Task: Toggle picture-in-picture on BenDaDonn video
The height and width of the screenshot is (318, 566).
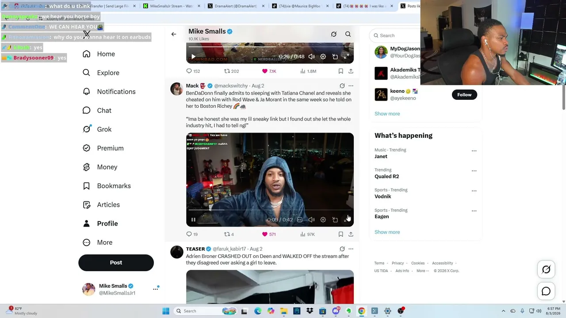Action: tap(335, 220)
